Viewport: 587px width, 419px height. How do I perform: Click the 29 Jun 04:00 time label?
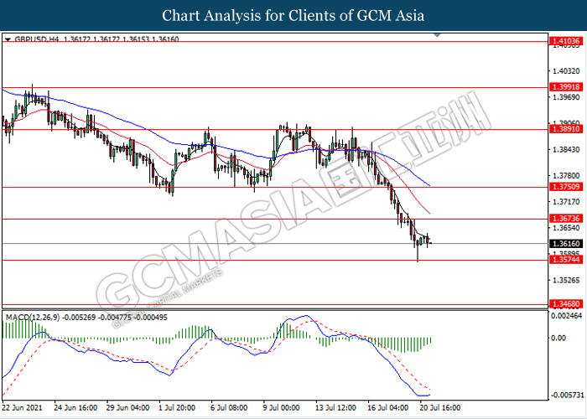pyautogui.click(x=128, y=407)
